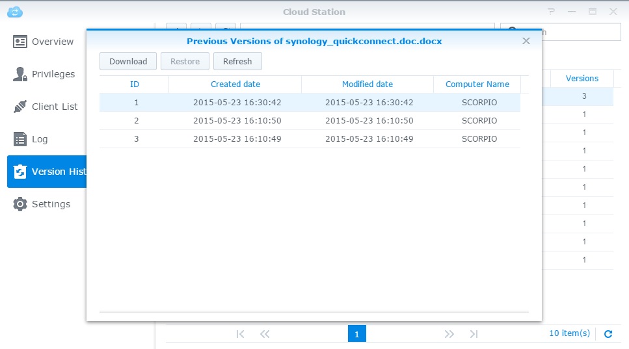The image size is (629, 349).
Task: Click the Restore button
Action: click(185, 61)
